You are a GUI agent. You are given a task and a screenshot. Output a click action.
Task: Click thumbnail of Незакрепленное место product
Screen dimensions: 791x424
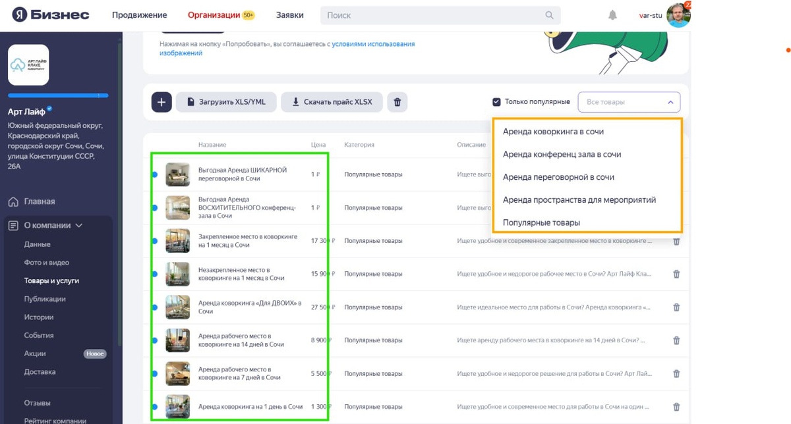click(177, 274)
